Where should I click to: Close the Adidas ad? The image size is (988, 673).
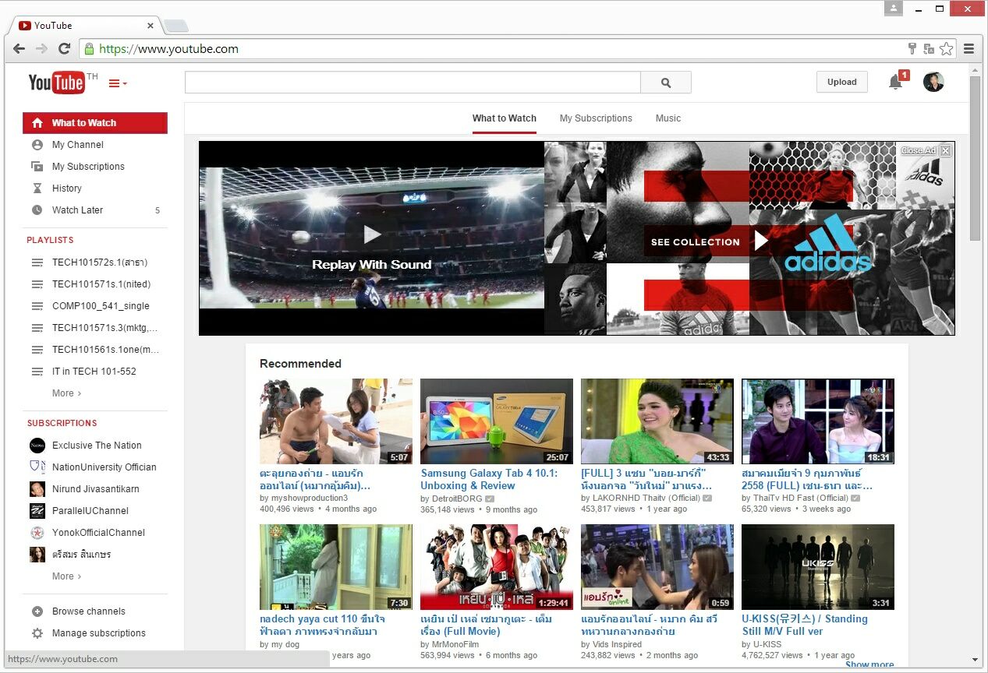(945, 151)
